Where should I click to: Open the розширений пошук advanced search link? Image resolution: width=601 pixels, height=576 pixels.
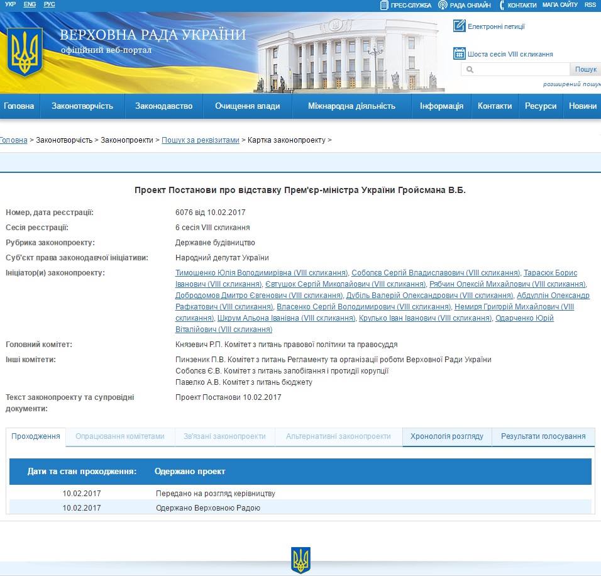(x=571, y=84)
